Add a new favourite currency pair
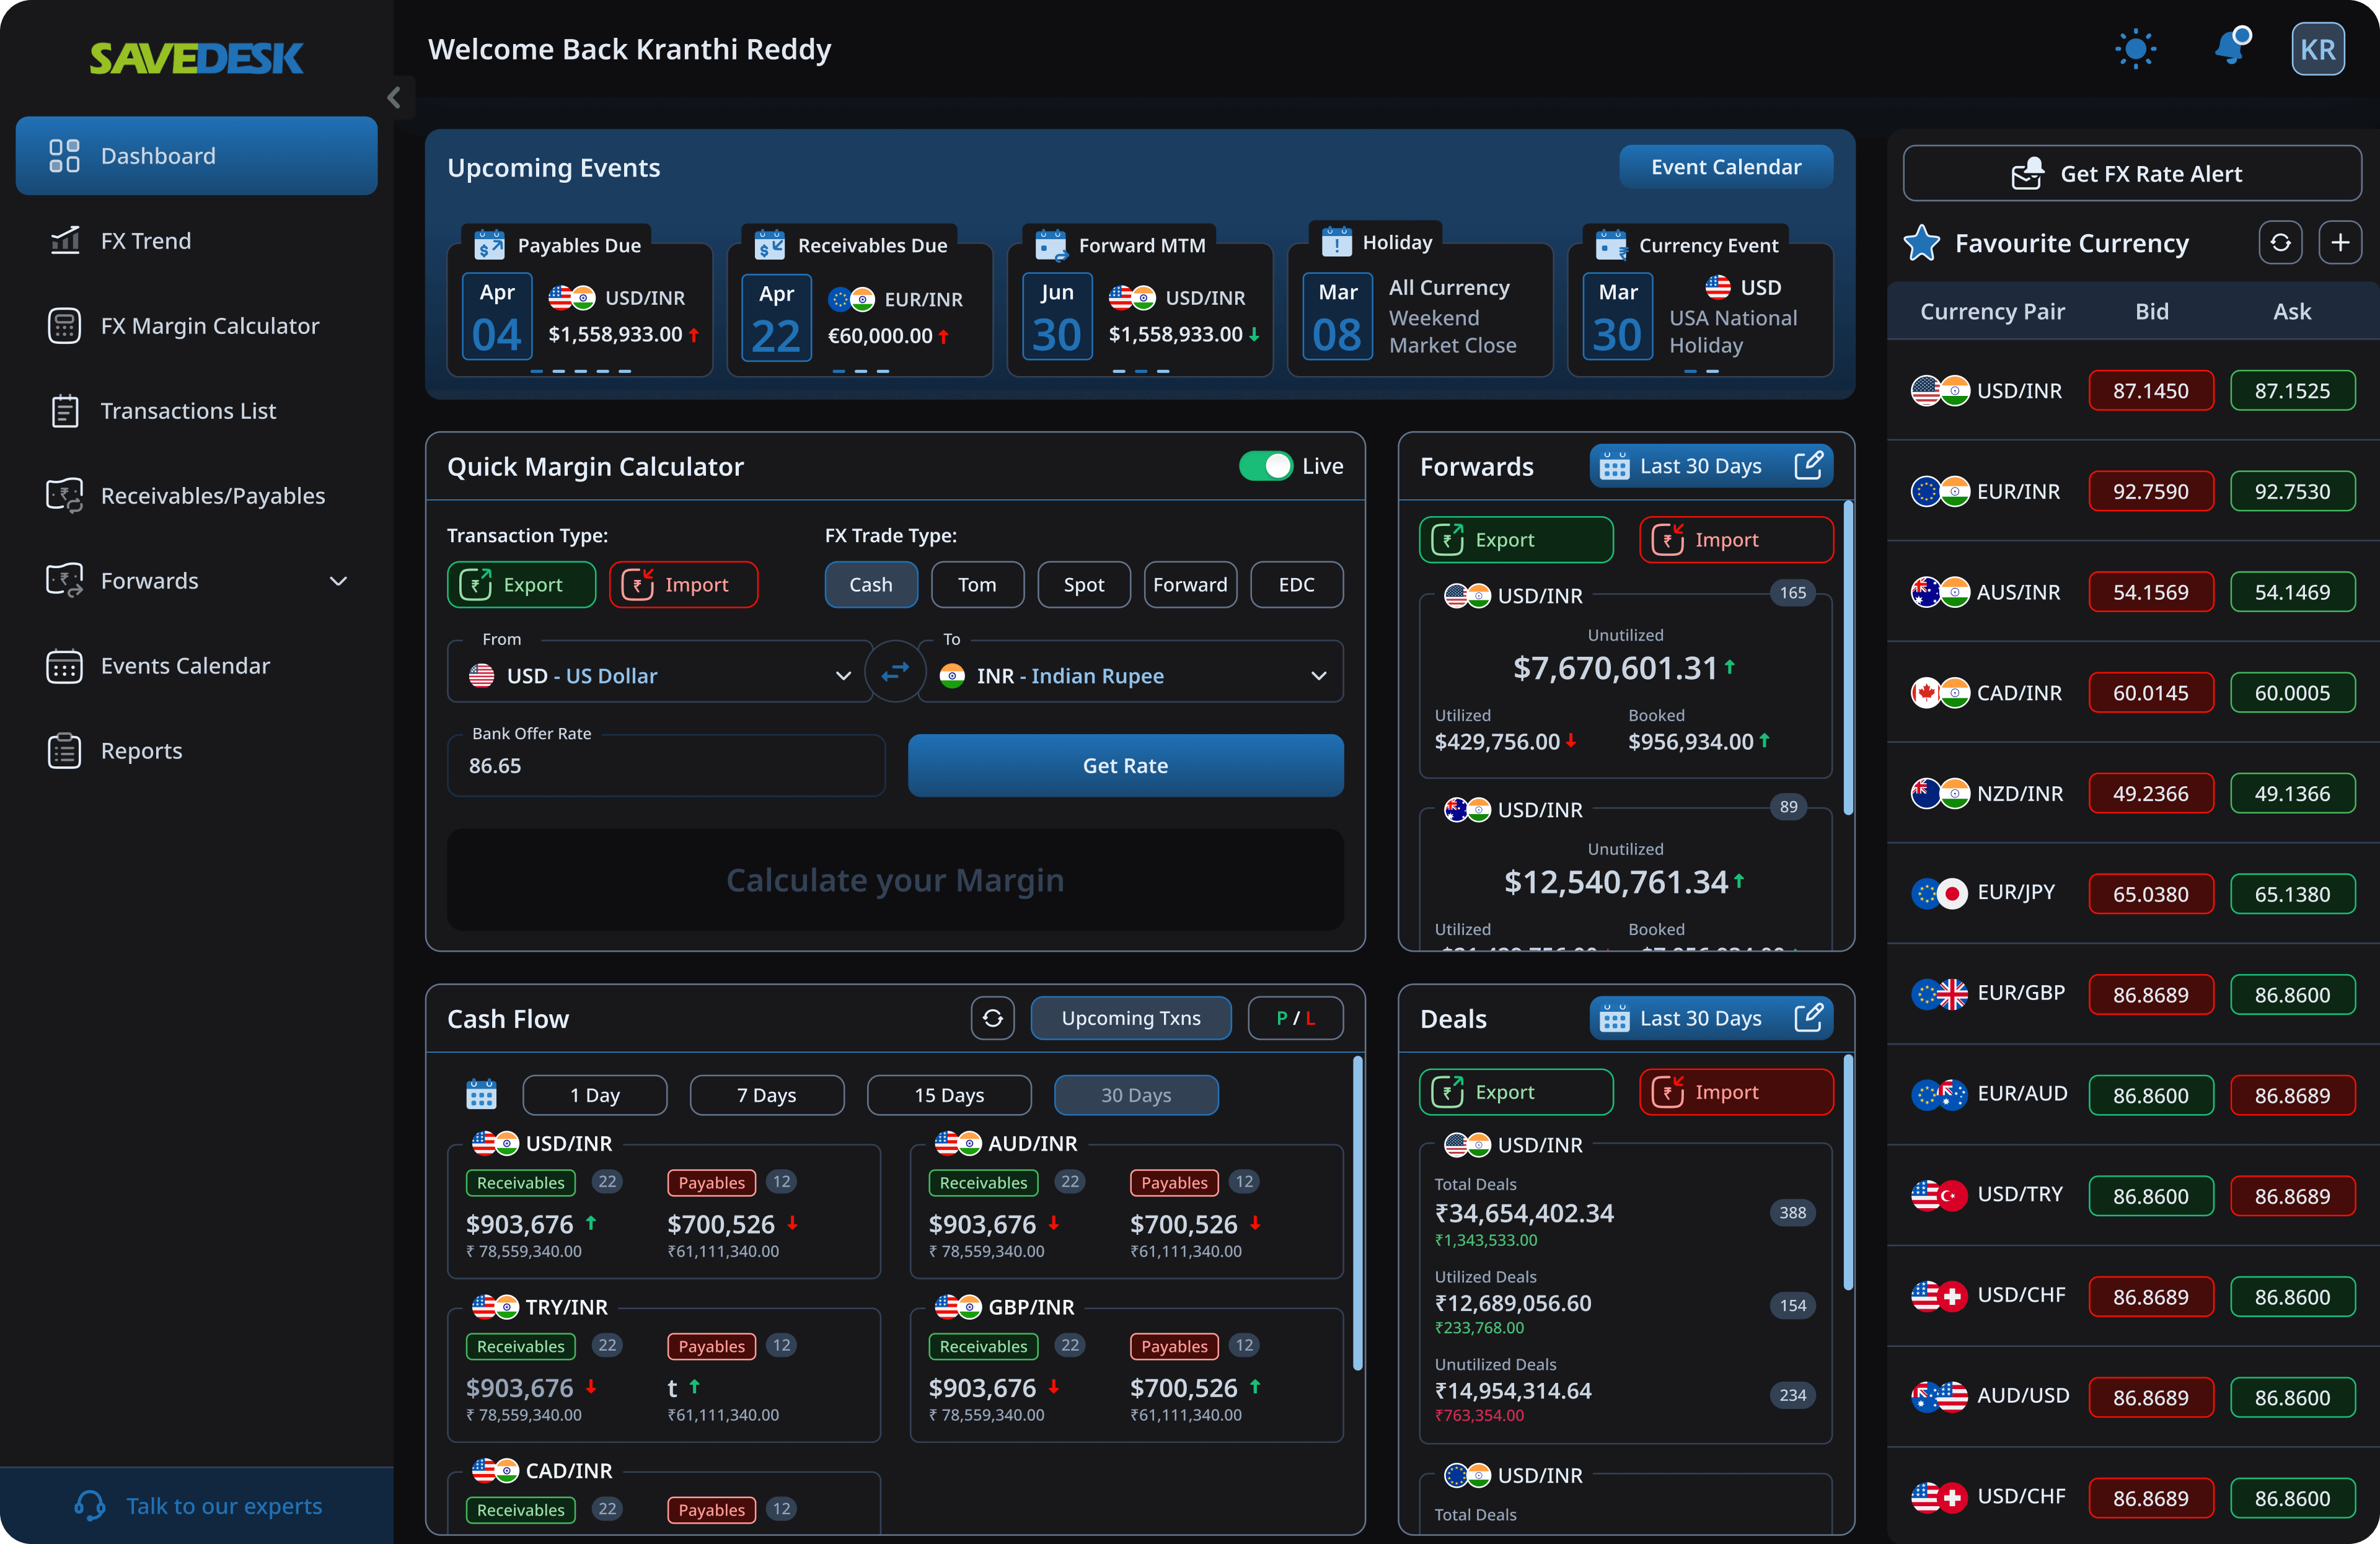The height and width of the screenshot is (1544, 2380). 2340,243
